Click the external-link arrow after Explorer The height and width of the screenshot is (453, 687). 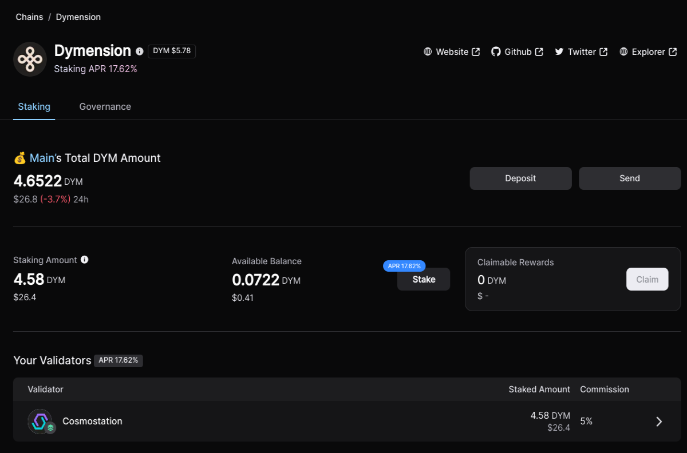(x=673, y=51)
